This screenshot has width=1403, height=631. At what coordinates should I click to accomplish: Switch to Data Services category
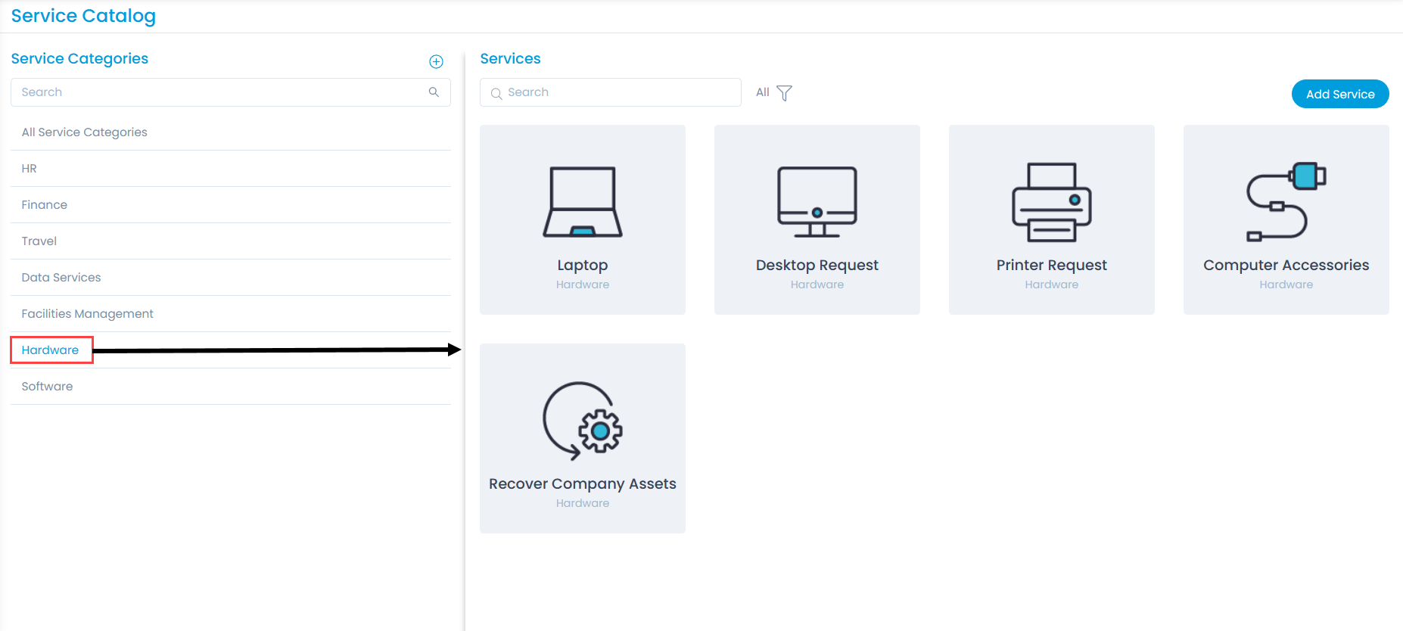61,278
